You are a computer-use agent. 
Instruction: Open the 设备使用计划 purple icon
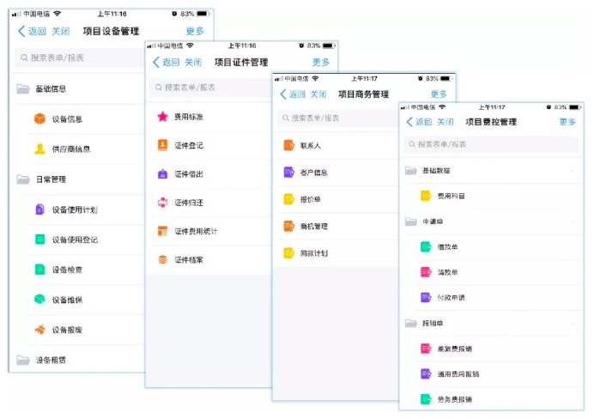click(39, 209)
